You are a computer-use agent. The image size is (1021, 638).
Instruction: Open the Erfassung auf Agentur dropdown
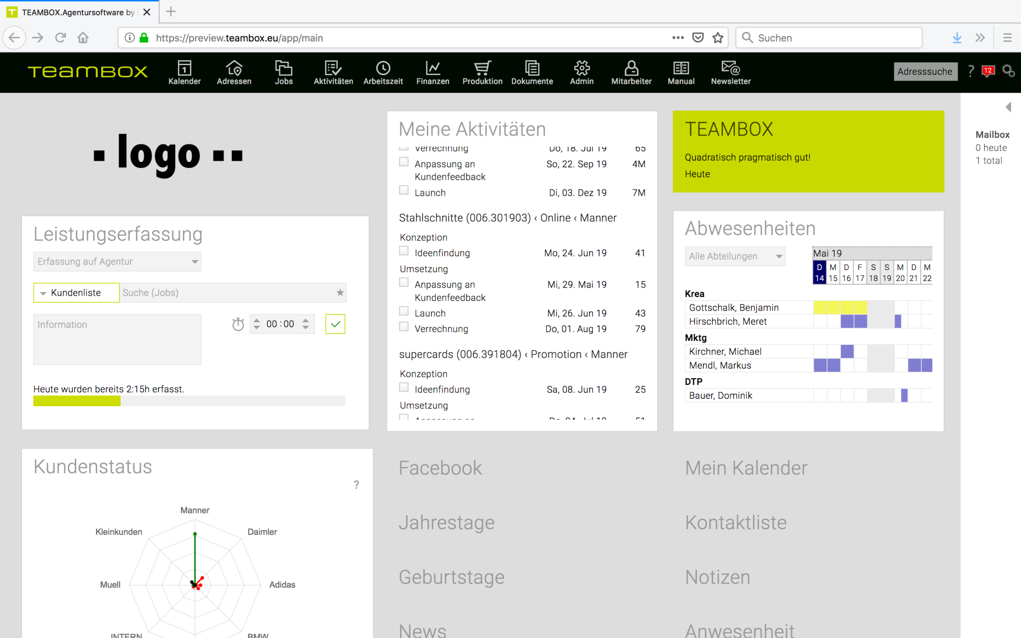117,261
